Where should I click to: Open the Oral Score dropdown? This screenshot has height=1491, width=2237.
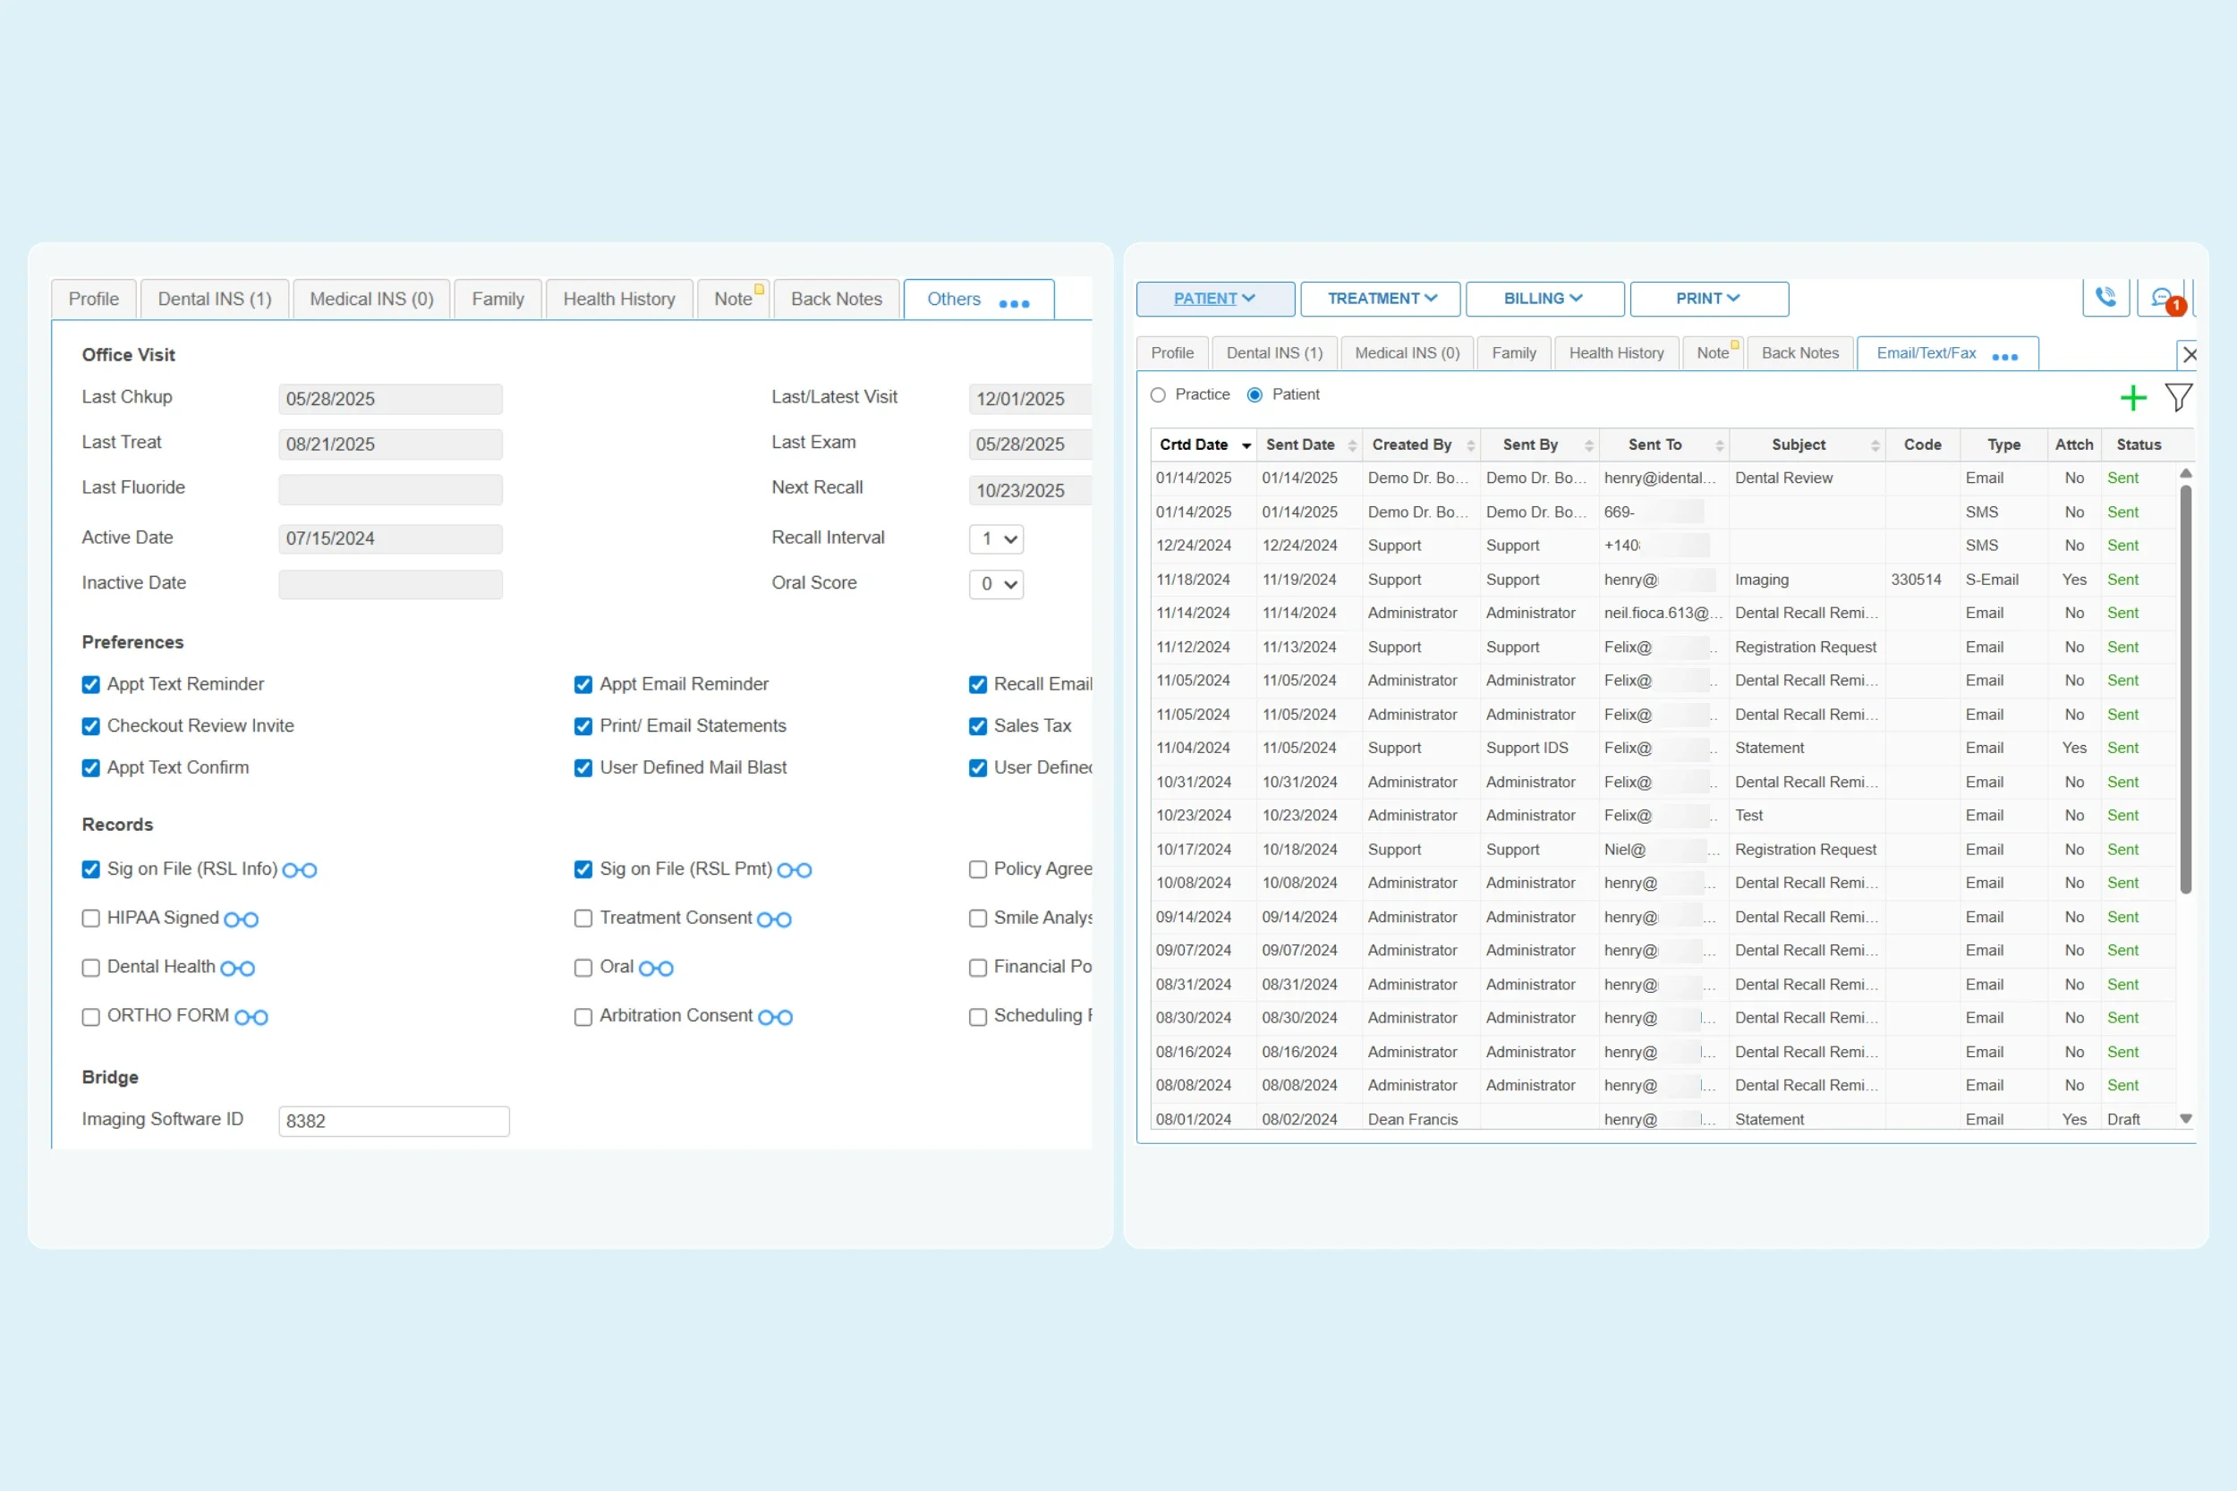(996, 585)
